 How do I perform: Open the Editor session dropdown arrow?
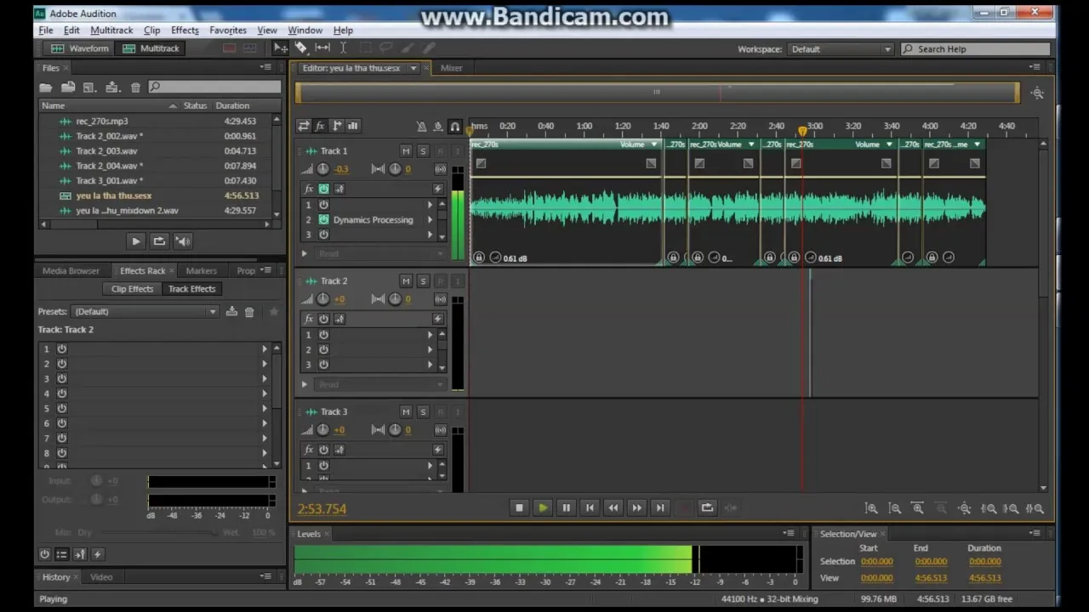[x=413, y=68]
